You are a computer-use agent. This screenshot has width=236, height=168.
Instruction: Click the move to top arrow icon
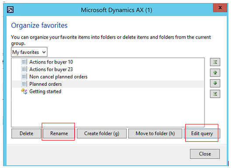(215, 62)
